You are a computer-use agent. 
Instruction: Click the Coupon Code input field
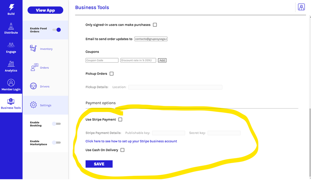click(102, 60)
